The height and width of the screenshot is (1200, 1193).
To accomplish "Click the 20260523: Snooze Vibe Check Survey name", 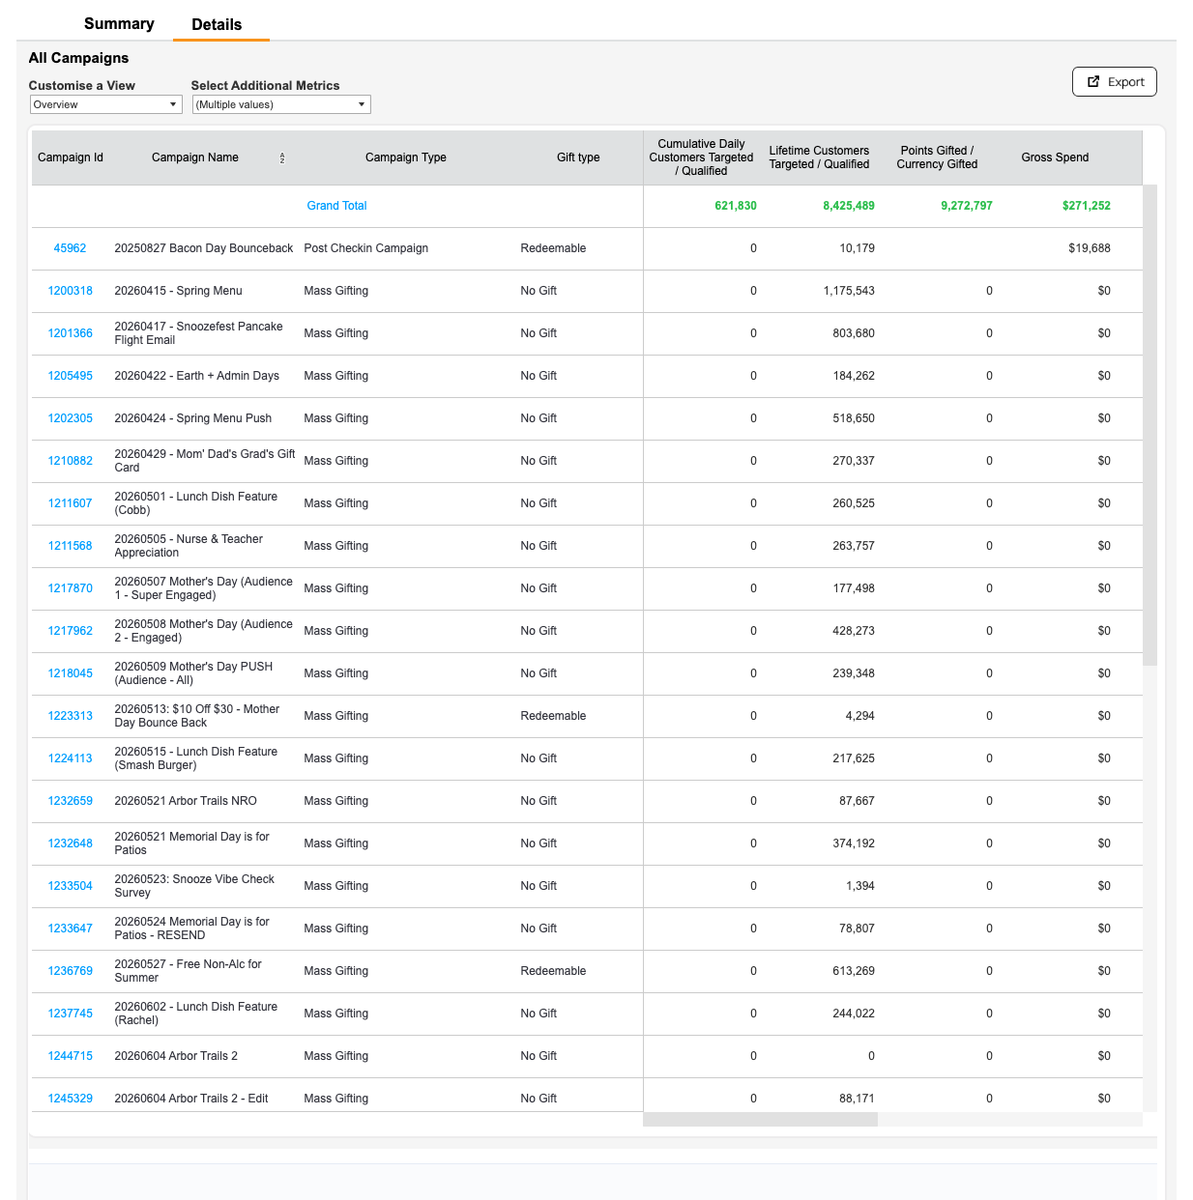I will pyautogui.click(x=194, y=886).
